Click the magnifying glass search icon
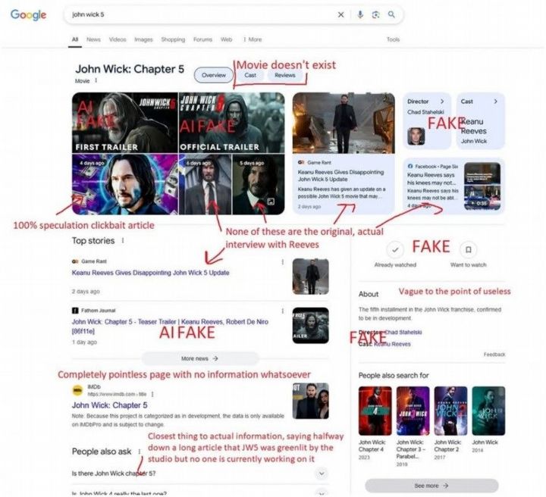 (x=391, y=14)
